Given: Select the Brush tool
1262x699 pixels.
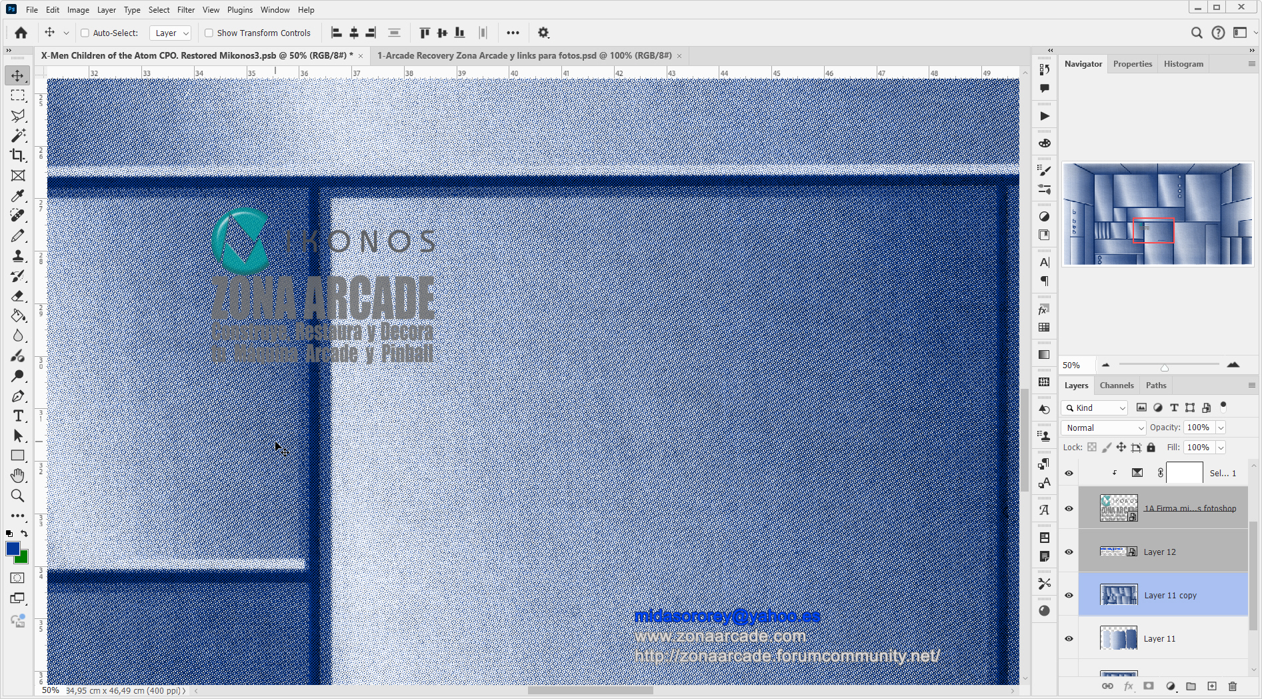Looking at the screenshot, I should 18,235.
